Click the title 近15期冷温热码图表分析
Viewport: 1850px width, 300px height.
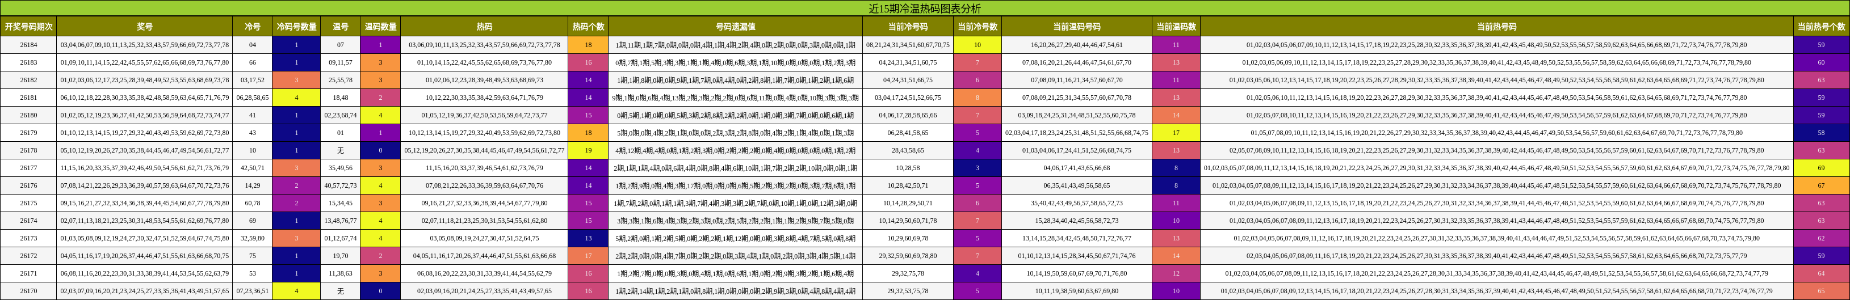(x=924, y=9)
